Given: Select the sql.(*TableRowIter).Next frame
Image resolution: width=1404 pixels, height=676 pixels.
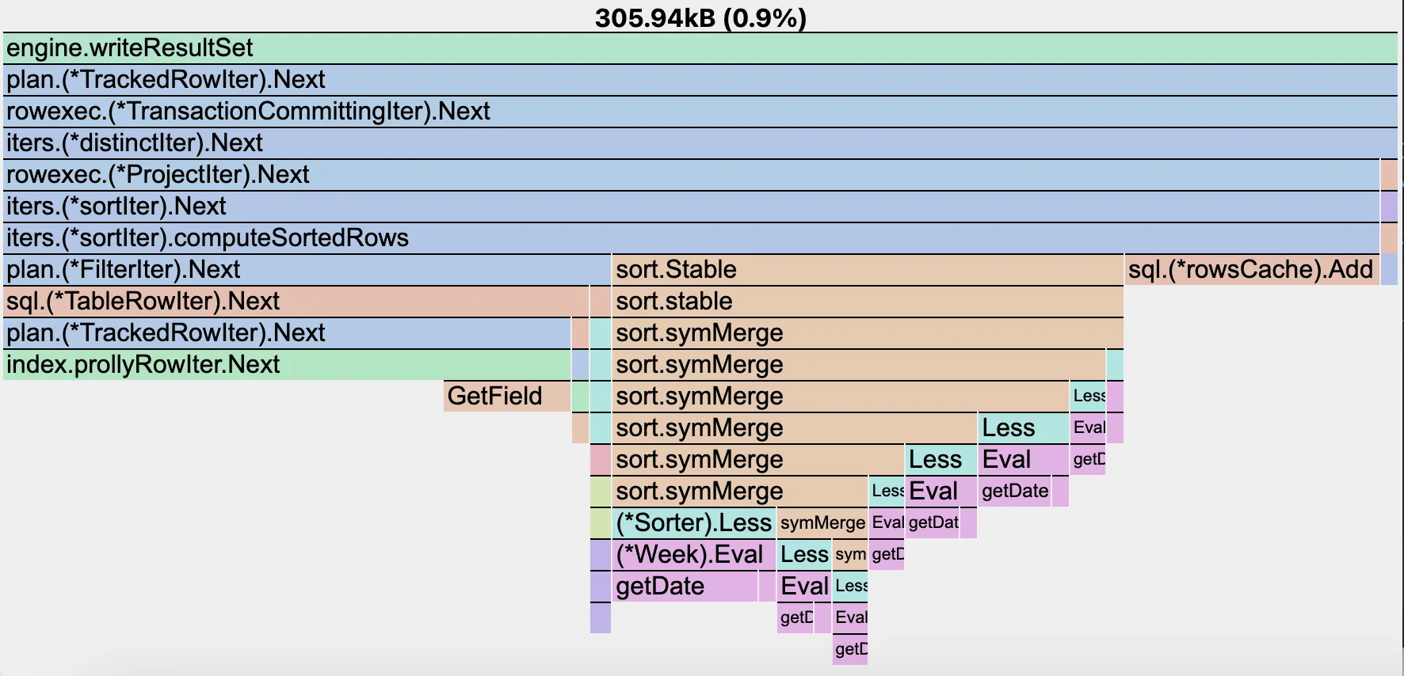Looking at the screenshot, I should 296,302.
